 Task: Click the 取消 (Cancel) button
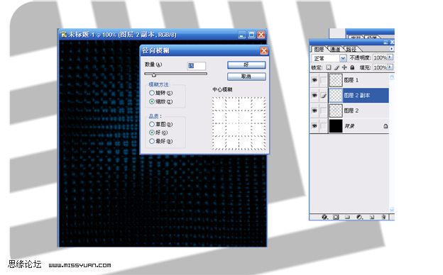coord(246,77)
